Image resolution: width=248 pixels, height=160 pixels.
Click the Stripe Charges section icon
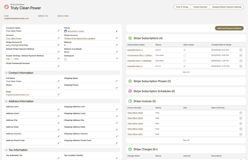click(130, 149)
